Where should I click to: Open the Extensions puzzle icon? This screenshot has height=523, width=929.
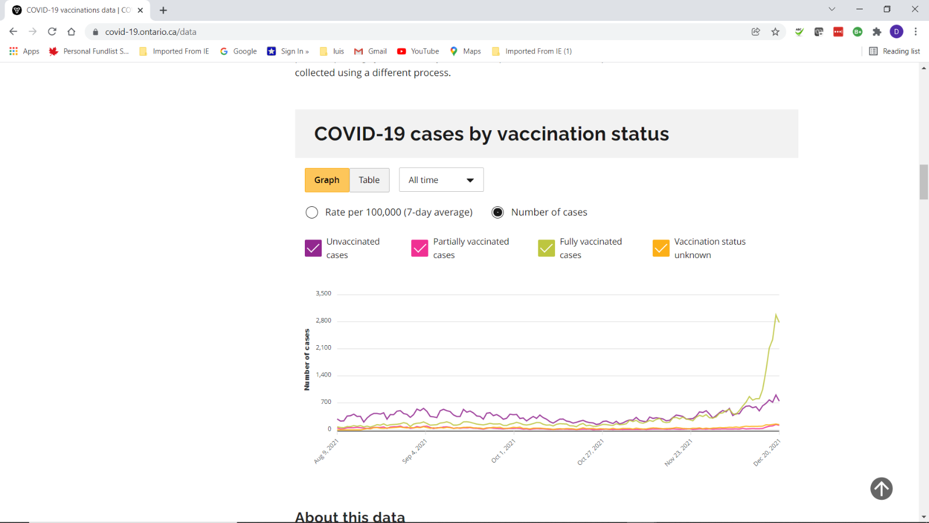coord(877,32)
